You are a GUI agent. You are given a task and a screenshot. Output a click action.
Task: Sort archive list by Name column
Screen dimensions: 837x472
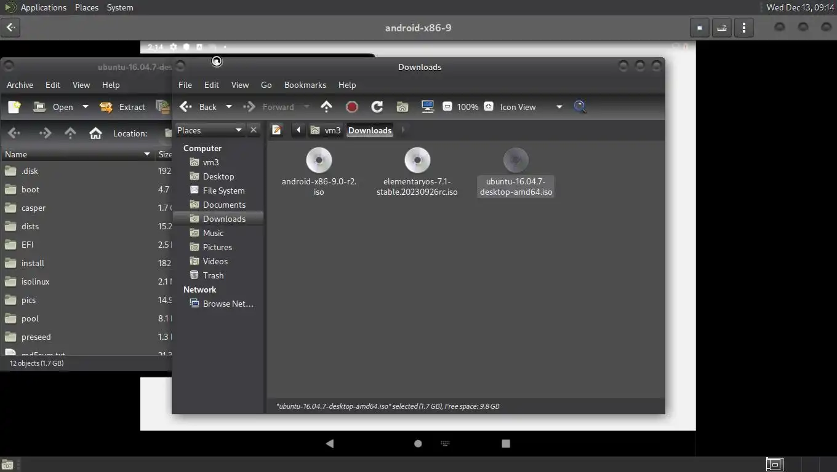click(x=78, y=154)
